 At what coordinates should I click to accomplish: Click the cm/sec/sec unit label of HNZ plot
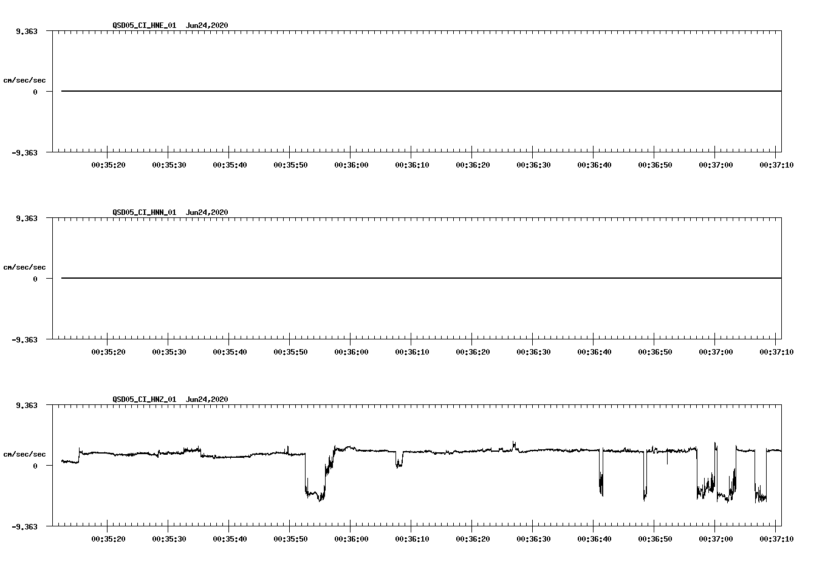click(24, 454)
